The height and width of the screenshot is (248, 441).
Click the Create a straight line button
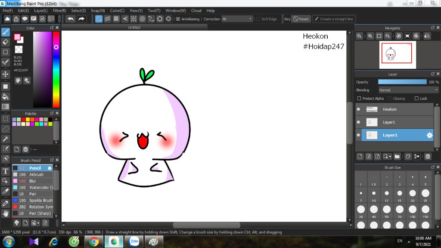(x=334, y=19)
